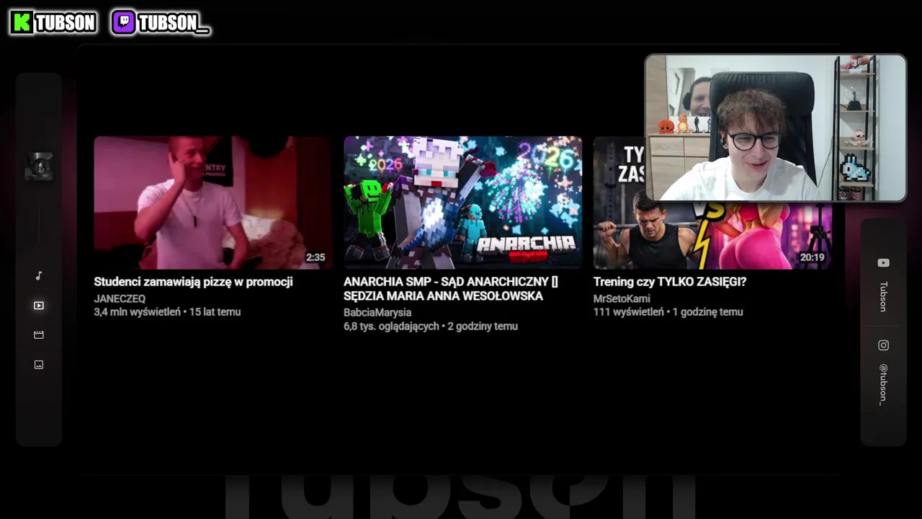
Task: Open the film clapper icon in left sidebar
Action: point(39,334)
